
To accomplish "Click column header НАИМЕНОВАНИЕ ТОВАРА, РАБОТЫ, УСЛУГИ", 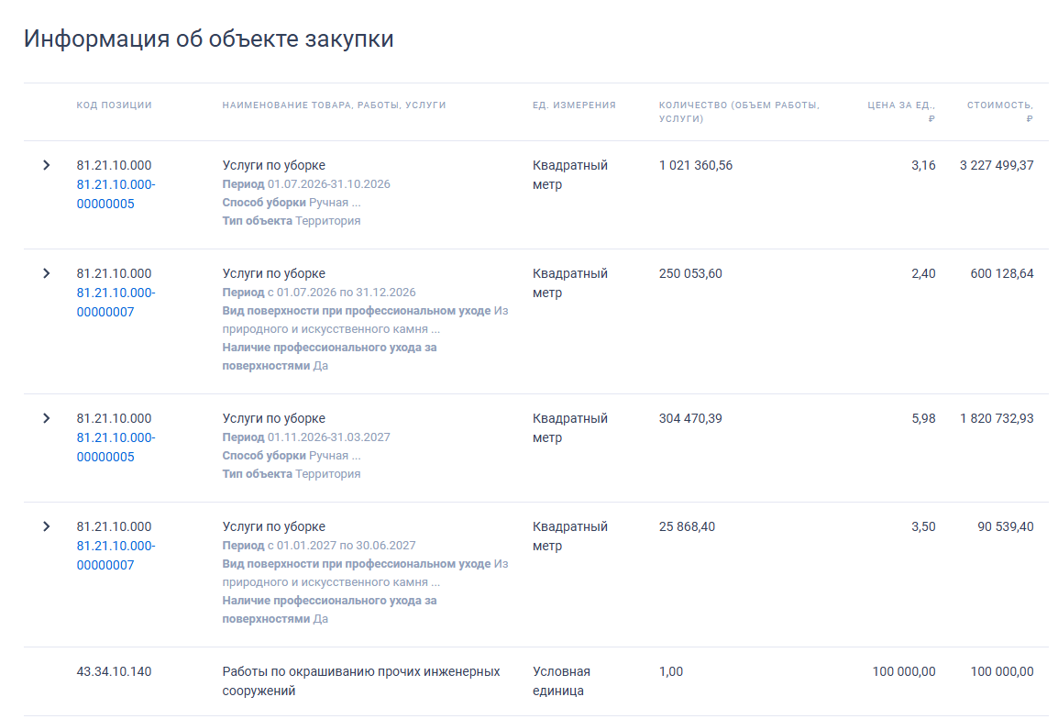I will coord(334,105).
